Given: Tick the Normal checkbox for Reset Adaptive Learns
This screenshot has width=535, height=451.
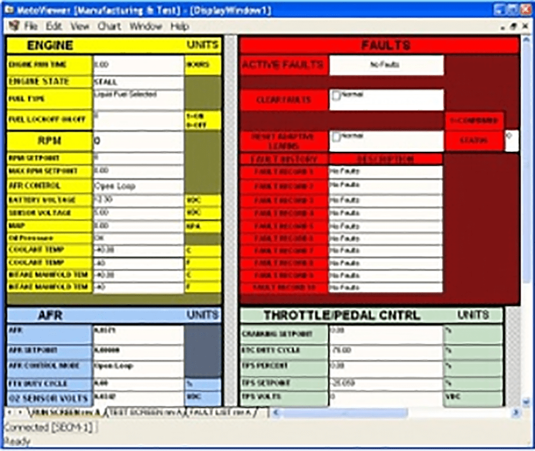Looking at the screenshot, I should click(337, 137).
